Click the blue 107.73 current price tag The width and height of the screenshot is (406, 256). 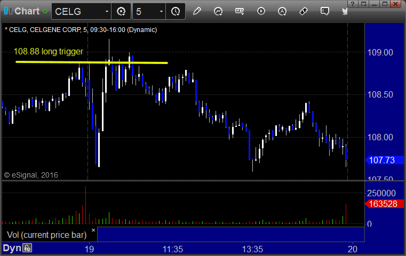point(385,160)
